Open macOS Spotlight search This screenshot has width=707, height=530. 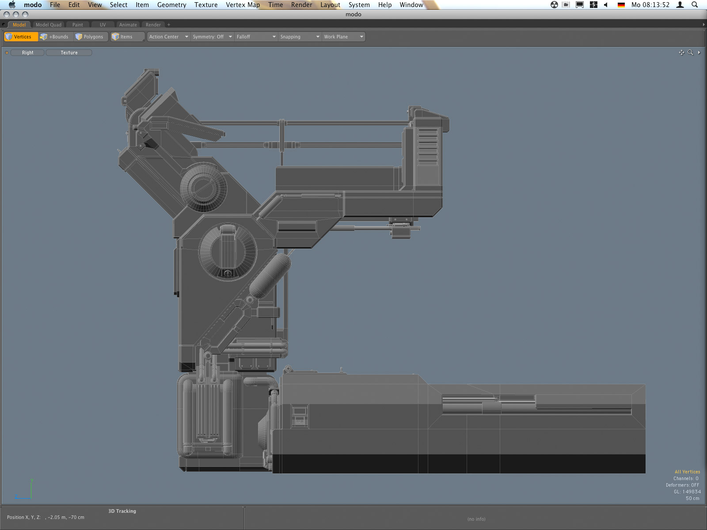click(x=695, y=5)
